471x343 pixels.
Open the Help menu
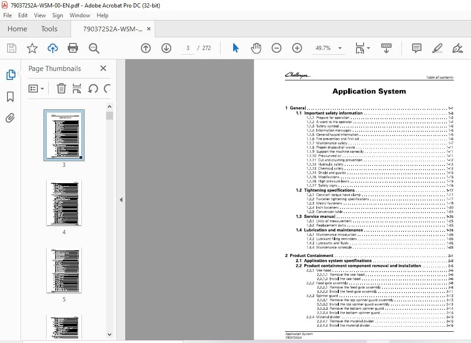102,15
